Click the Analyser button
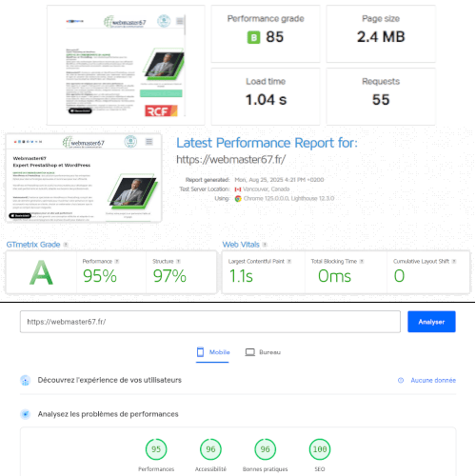Image resolution: width=476 pixels, height=476 pixels. (431, 322)
